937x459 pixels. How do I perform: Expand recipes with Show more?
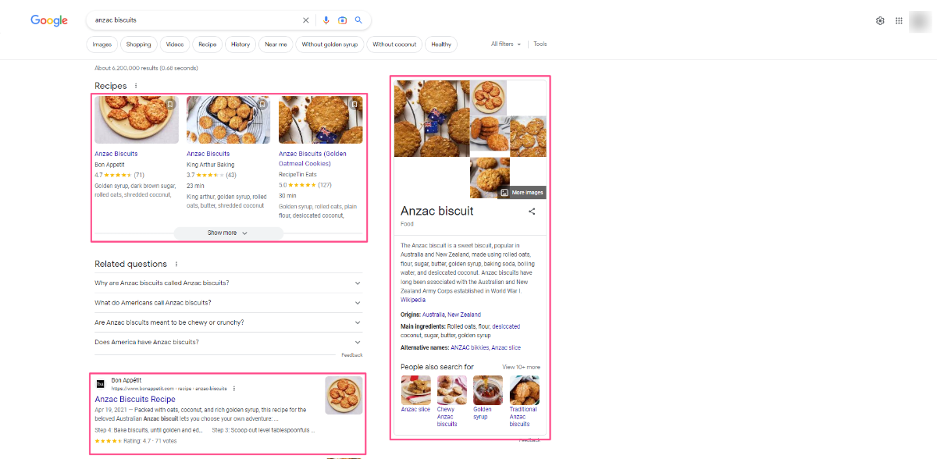pos(228,233)
